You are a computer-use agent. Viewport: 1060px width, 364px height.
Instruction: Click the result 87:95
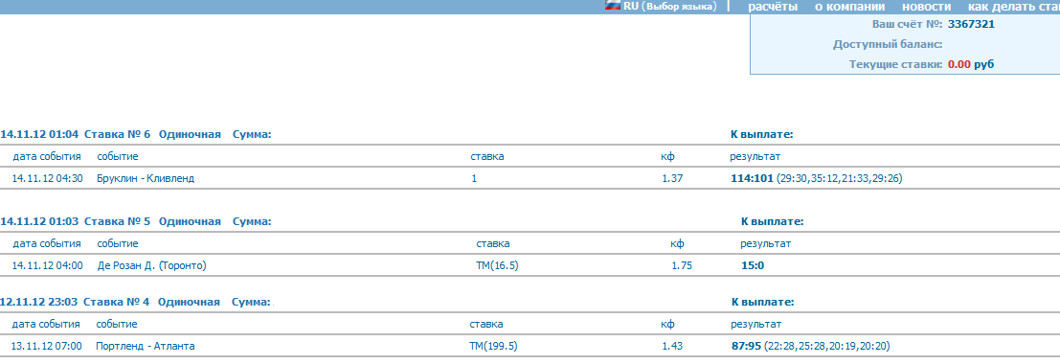(x=746, y=346)
